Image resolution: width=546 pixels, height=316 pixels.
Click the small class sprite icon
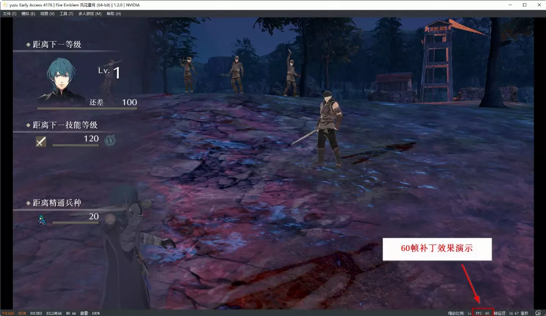coord(42,219)
